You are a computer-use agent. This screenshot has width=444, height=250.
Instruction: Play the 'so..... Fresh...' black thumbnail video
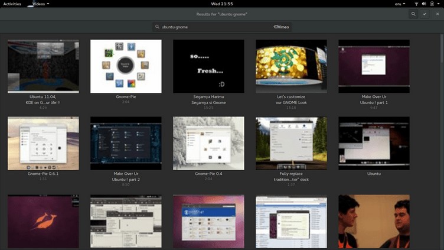pos(208,66)
